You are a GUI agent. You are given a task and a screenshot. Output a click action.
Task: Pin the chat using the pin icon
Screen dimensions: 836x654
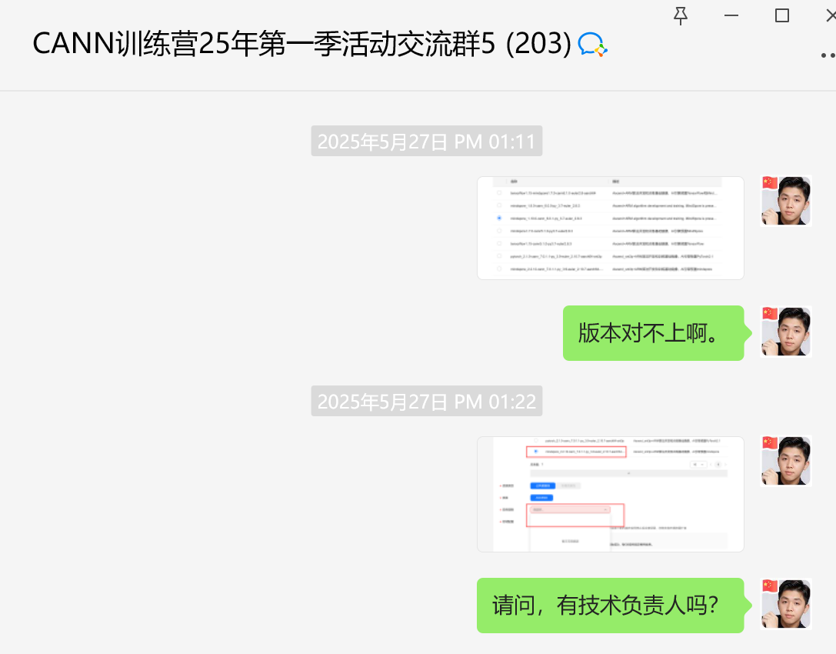(680, 15)
